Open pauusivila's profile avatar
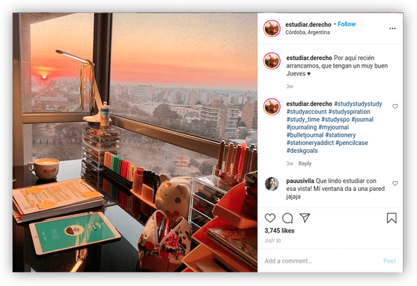This screenshot has height=286, width=417. [272, 184]
